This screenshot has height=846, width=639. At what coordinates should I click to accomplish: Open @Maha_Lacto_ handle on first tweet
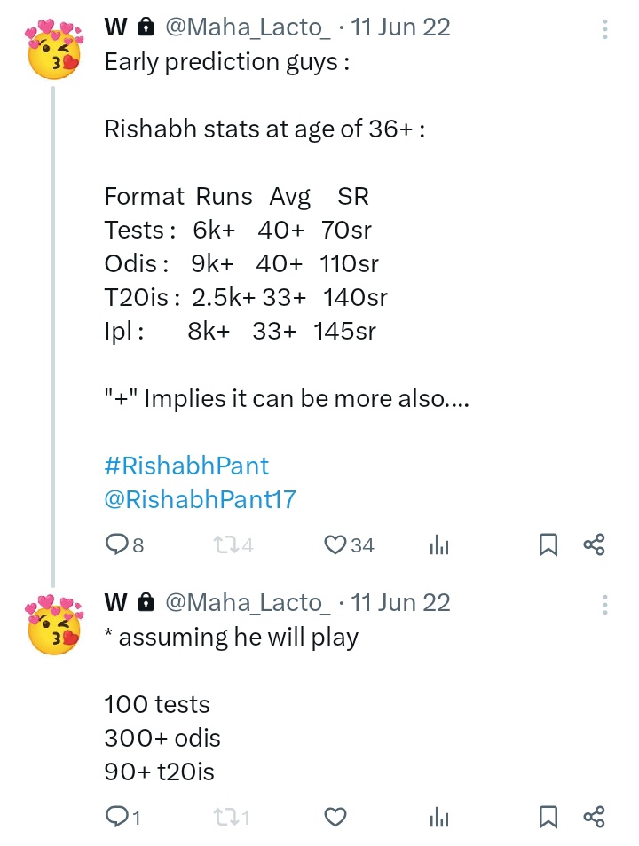pos(248,27)
